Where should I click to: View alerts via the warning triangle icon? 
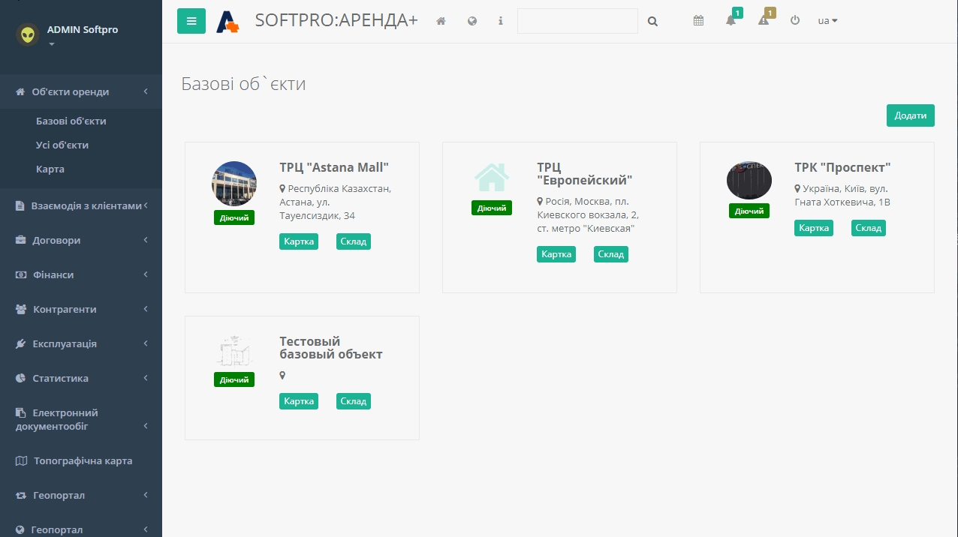(763, 21)
